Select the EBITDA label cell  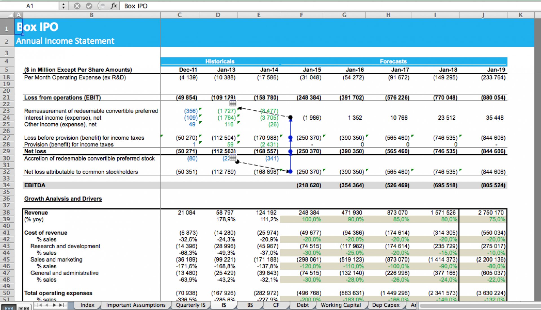[x=35, y=185]
